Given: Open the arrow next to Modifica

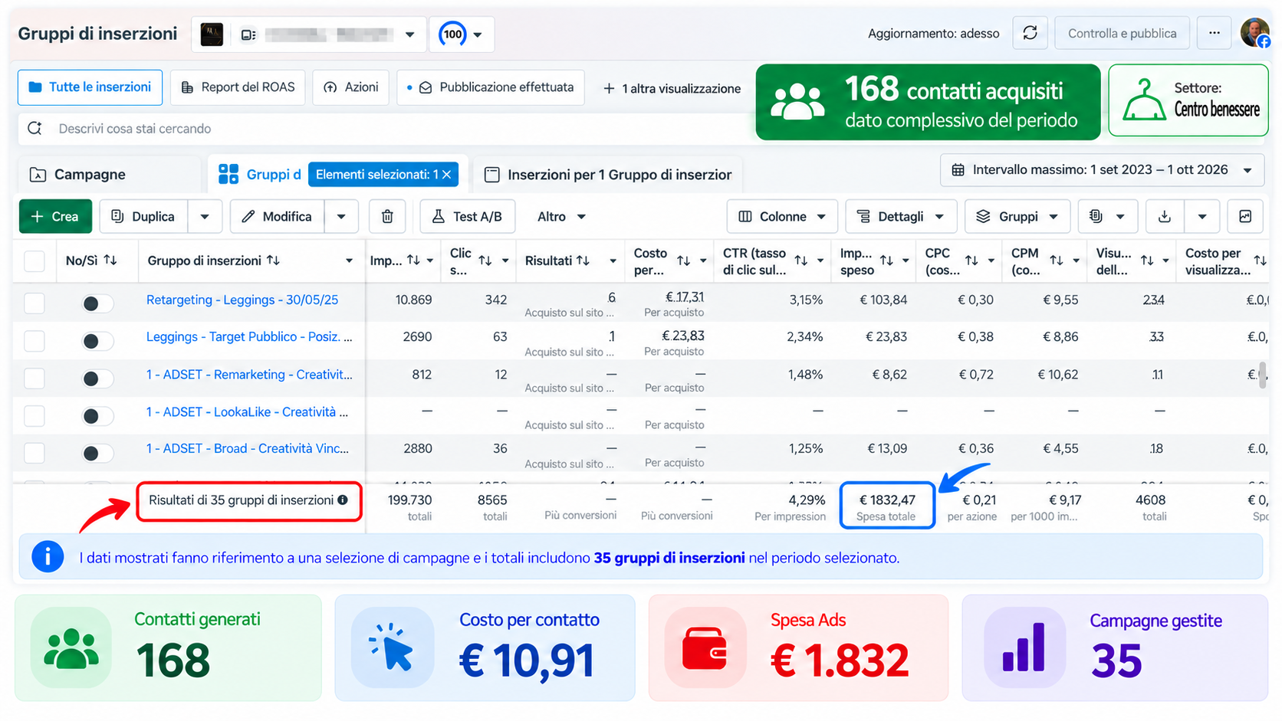Looking at the screenshot, I should 341,217.
